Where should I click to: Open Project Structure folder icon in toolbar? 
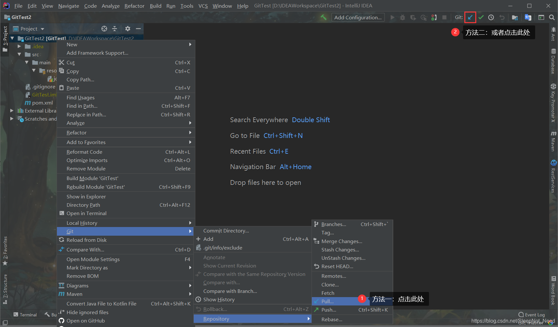click(515, 17)
